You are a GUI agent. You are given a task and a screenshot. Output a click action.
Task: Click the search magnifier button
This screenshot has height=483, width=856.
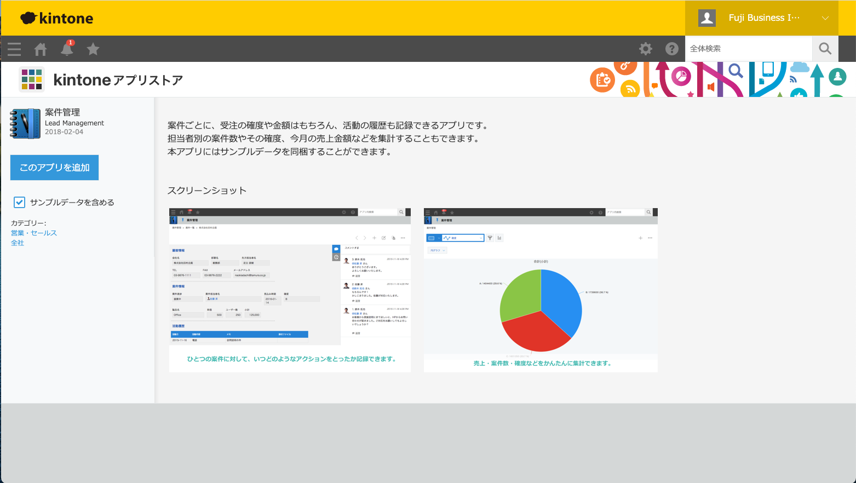[x=825, y=49]
